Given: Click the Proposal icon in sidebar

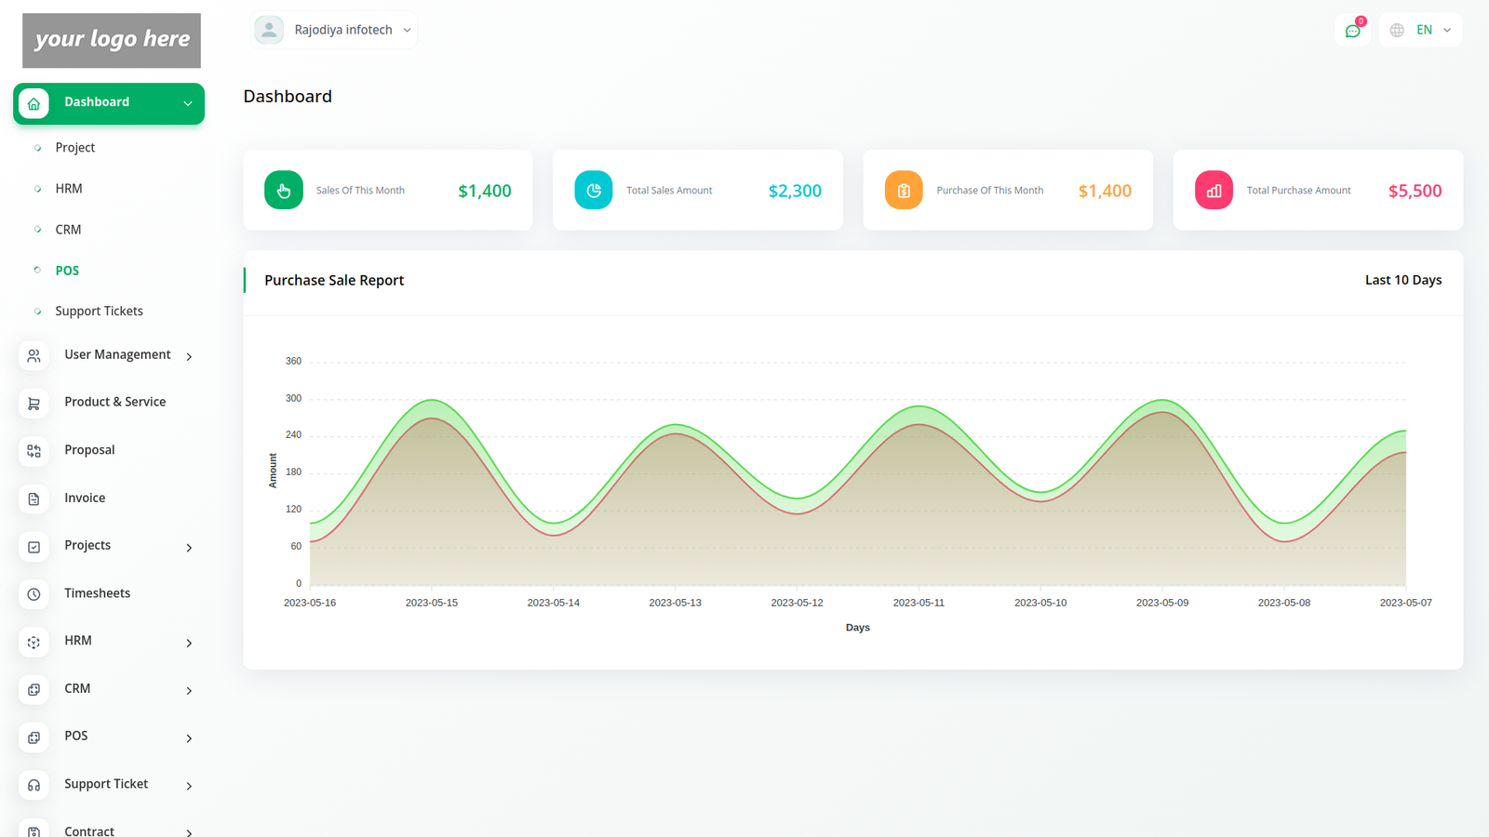Looking at the screenshot, I should [34, 451].
